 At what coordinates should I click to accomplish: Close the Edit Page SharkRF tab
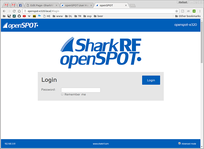(x=56, y=5)
